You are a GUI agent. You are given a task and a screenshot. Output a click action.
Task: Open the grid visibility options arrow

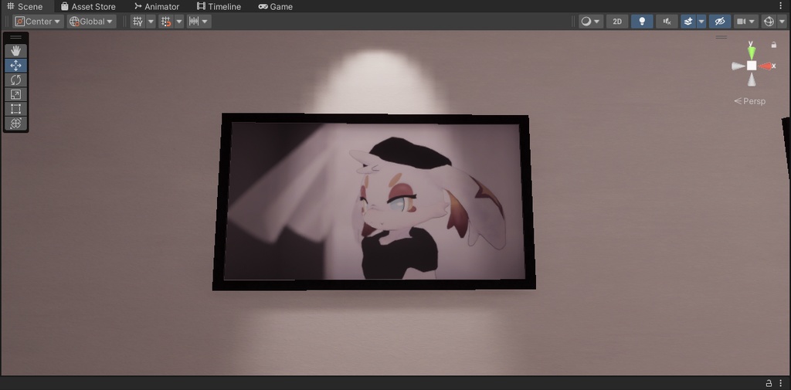coord(151,21)
